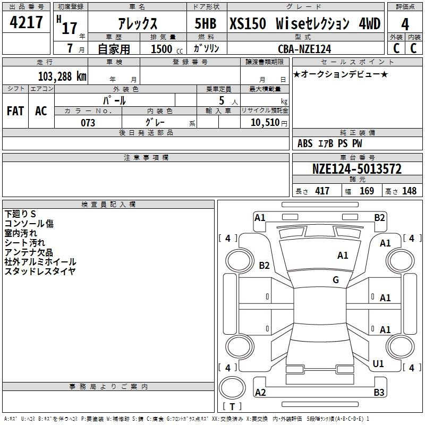This screenshot has height=425, width=425.
Task: Click the mileage value 103,288 km
Action: point(62,76)
